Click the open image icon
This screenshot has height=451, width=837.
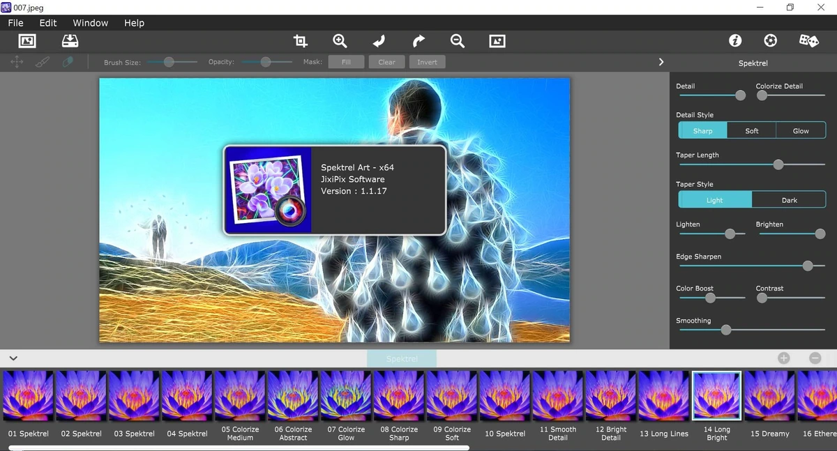(x=27, y=41)
